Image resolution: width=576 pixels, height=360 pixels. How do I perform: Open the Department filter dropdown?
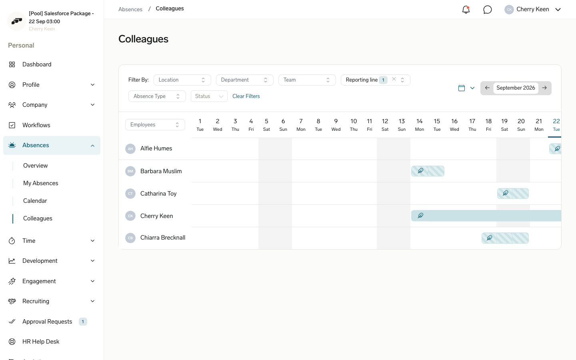coord(245,80)
